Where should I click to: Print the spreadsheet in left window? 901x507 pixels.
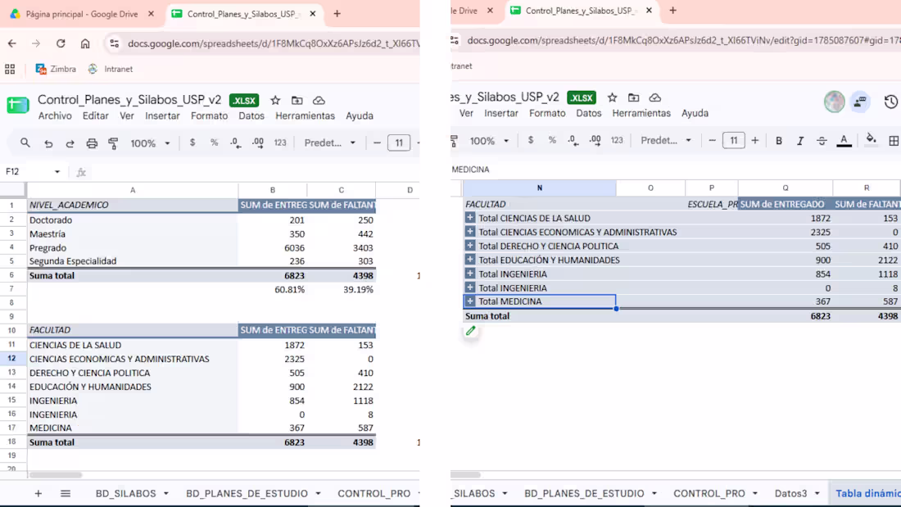click(92, 143)
